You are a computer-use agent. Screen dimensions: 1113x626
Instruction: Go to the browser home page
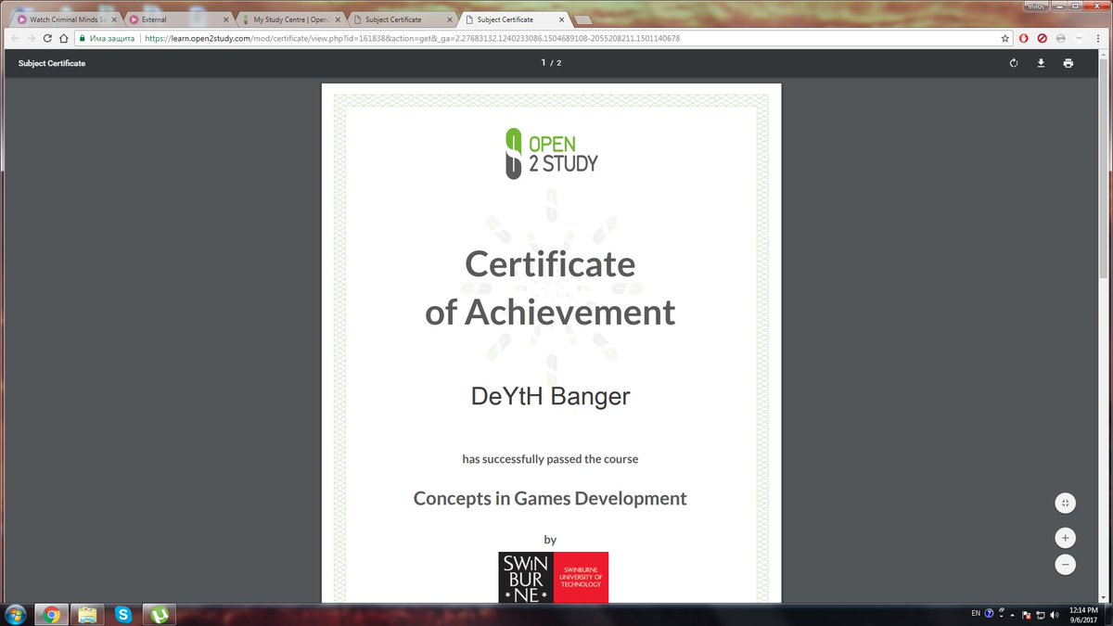[x=63, y=38]
